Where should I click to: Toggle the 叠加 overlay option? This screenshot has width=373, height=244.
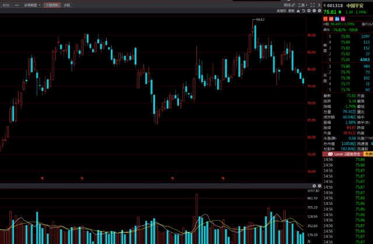pyautogui.click(x=290, y=10)
